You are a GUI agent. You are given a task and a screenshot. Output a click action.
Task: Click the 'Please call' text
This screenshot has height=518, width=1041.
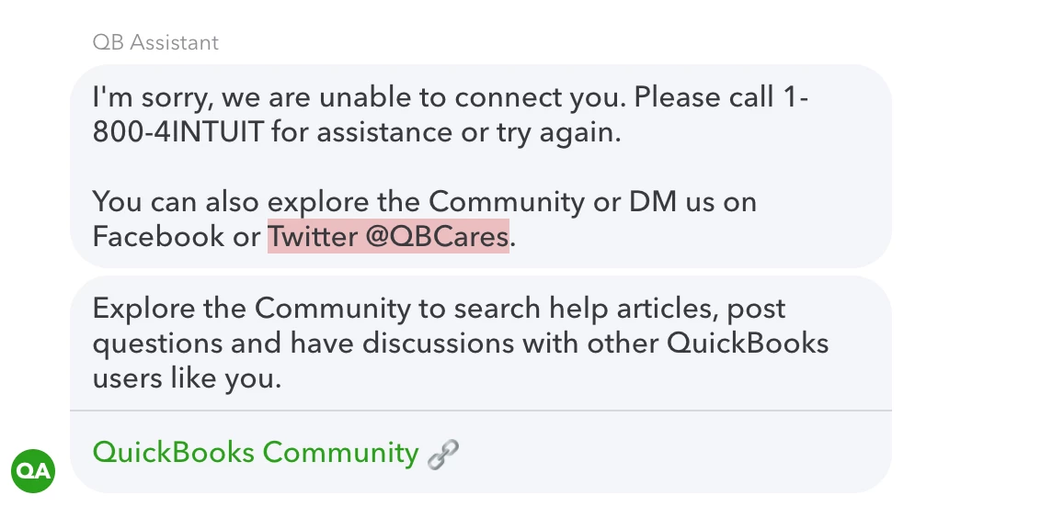704,97
